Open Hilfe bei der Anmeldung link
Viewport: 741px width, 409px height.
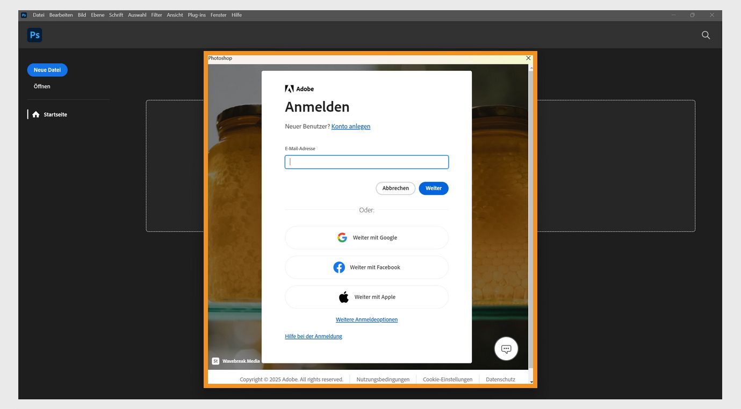pyautogui.click(x=313, y=337)
